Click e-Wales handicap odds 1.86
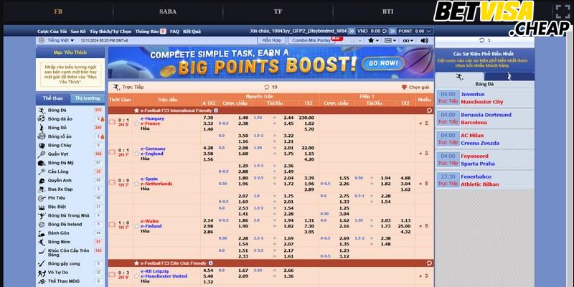The width and height of the screenshot is (574, 287). 243,221
